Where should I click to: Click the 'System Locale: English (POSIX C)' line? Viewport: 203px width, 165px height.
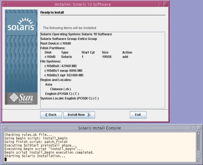(69, 98)
